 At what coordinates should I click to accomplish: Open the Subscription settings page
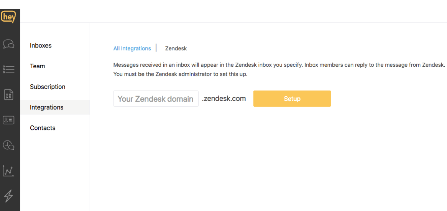[48, 87]
